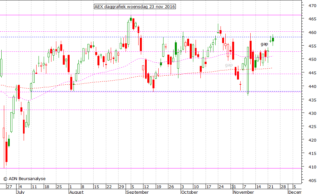Click the tallest green candle at the early September peak
The height and width of the screenshot is (194, 317).
128,33
